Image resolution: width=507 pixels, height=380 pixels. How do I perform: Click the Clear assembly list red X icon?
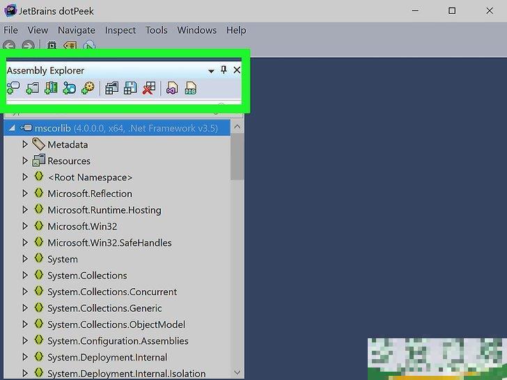coord(148,88)
